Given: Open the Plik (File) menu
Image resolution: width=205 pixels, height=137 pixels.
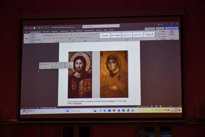Looking at the screenshot, I should click(26, 32).
